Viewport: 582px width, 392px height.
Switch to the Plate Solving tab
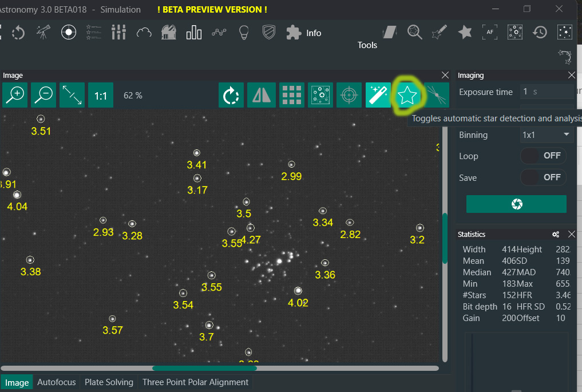[x=109, y=382]
